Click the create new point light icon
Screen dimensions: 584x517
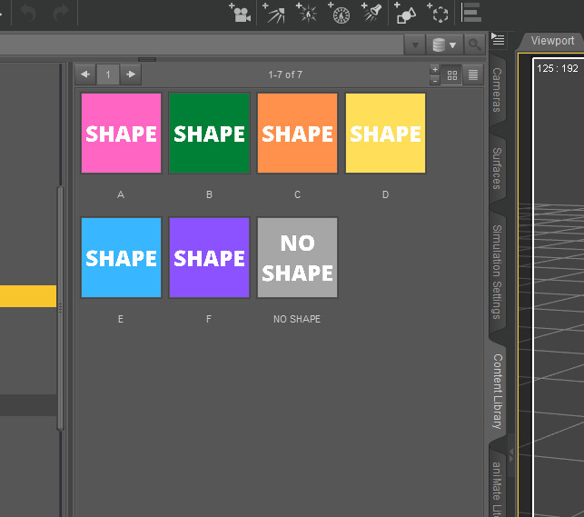(307, 13)
